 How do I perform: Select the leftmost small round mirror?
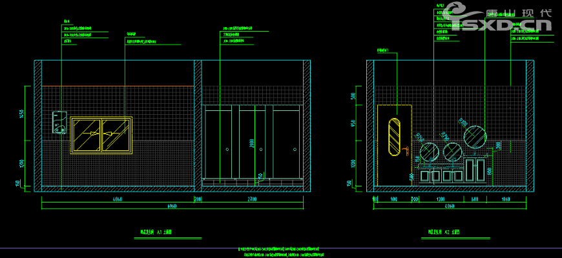[x=430, y=151]
